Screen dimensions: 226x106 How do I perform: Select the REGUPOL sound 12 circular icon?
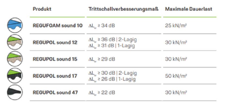click(x=15, y=42)
